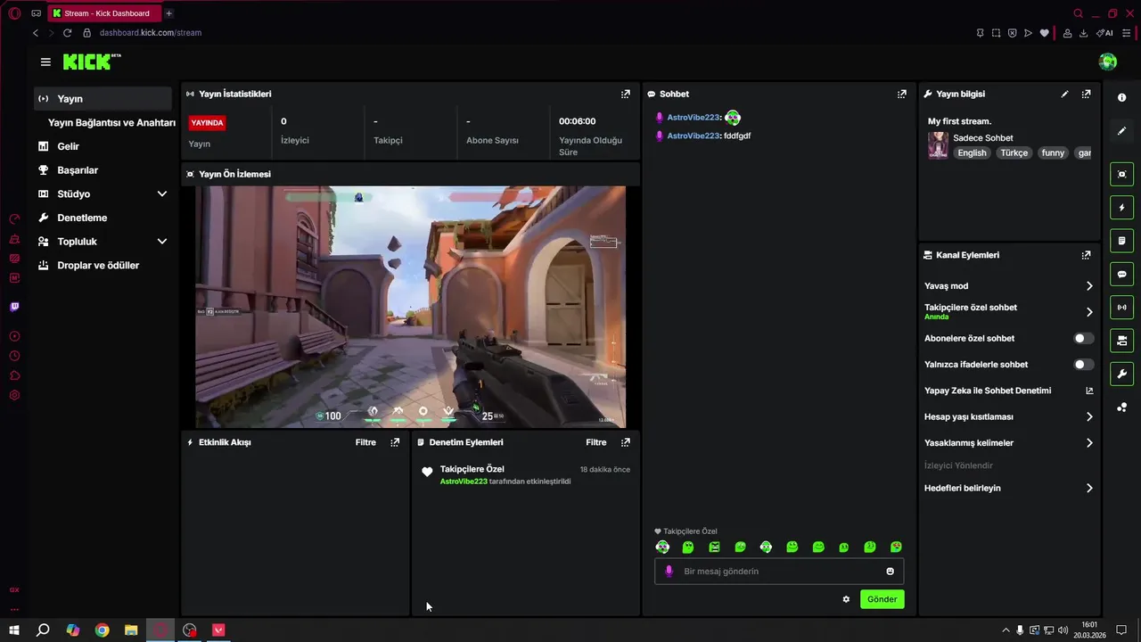
Task: Insert the last emote with heart eyes
Action: pos(896,547)
